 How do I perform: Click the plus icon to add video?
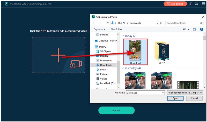tap(58, 55)
